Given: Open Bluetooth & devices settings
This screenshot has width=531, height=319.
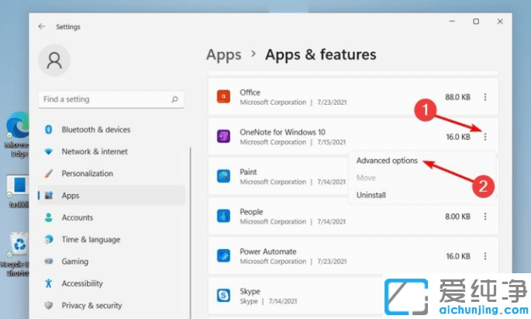Looking at the screenshot, I should coord(96,130).
